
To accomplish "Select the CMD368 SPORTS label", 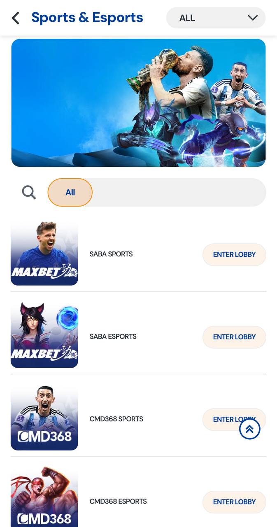I will [x=116, y=419].
